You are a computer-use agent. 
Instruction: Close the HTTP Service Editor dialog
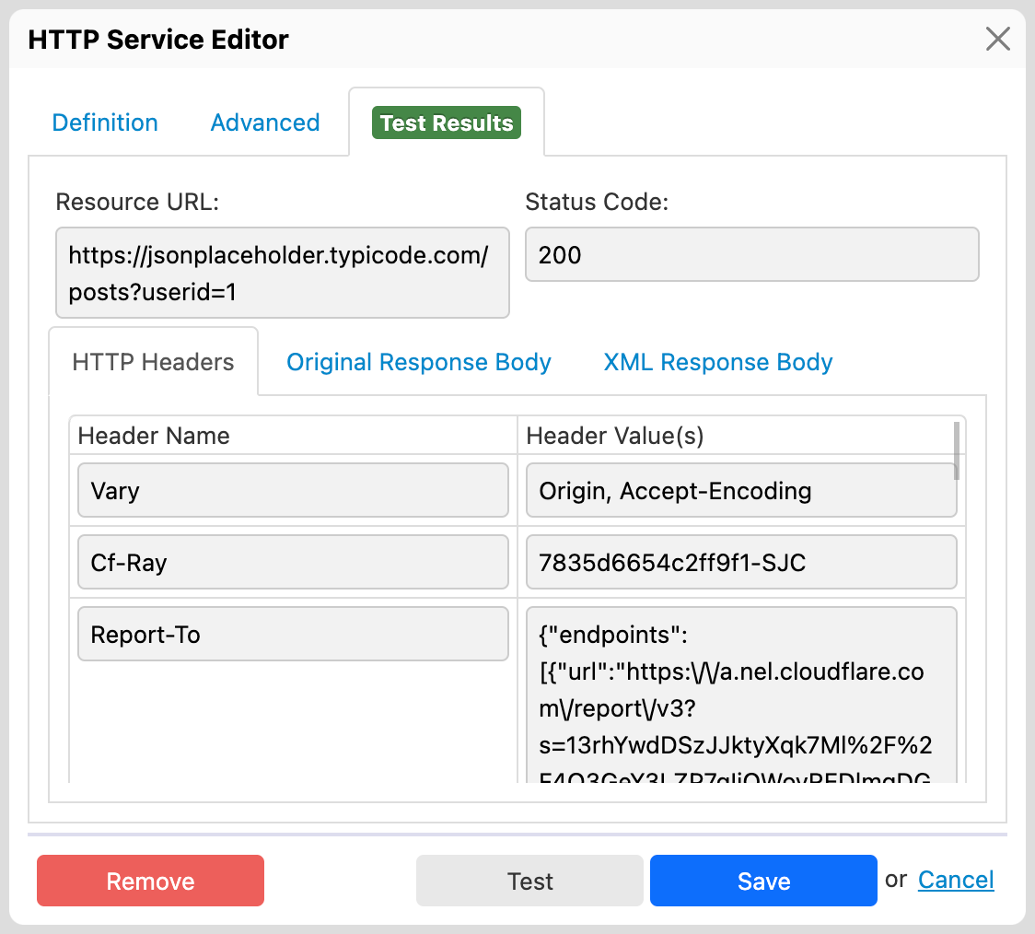point(998,40)
